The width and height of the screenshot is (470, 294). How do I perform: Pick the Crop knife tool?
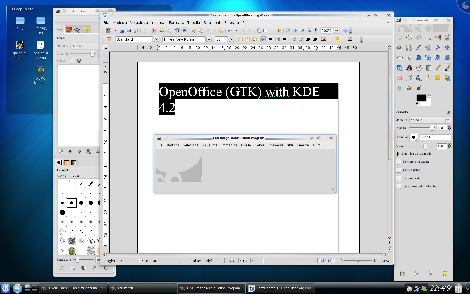(409, 58)
